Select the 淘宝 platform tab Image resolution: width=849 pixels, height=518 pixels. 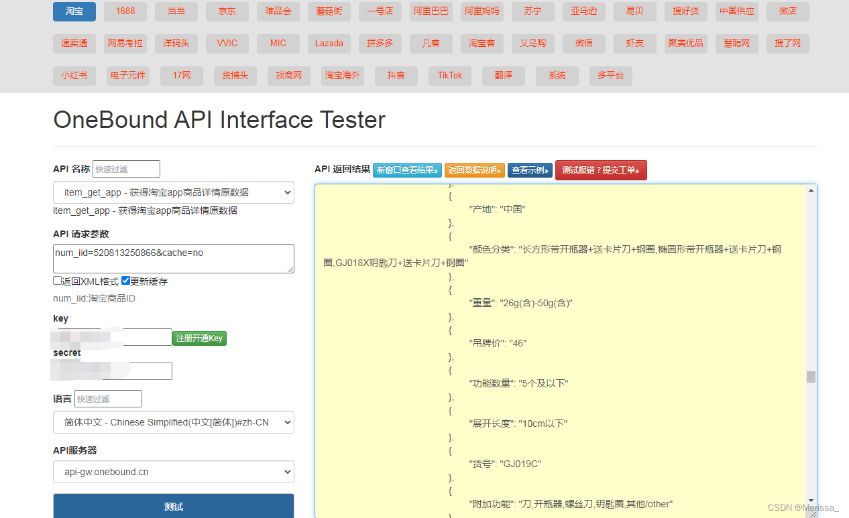(74, 11)
